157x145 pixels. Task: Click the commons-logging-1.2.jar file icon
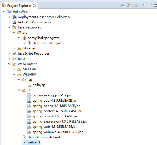coord(29,95)
